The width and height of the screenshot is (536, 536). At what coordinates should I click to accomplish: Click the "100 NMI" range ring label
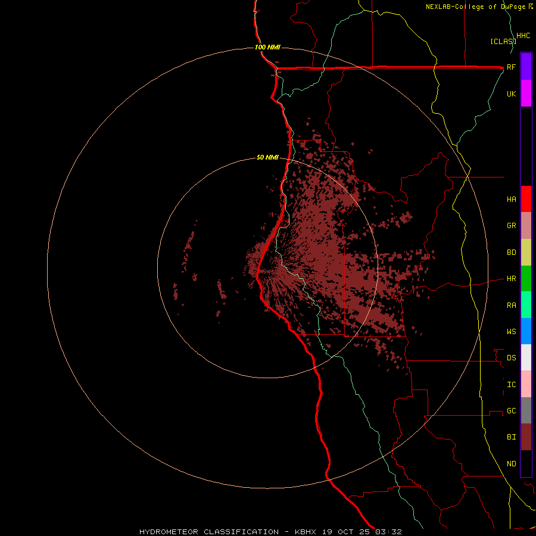267,47
